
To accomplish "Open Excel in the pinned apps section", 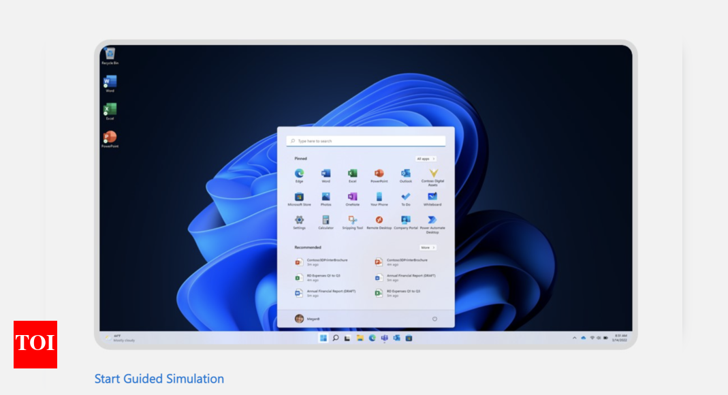I will point(352,175).
